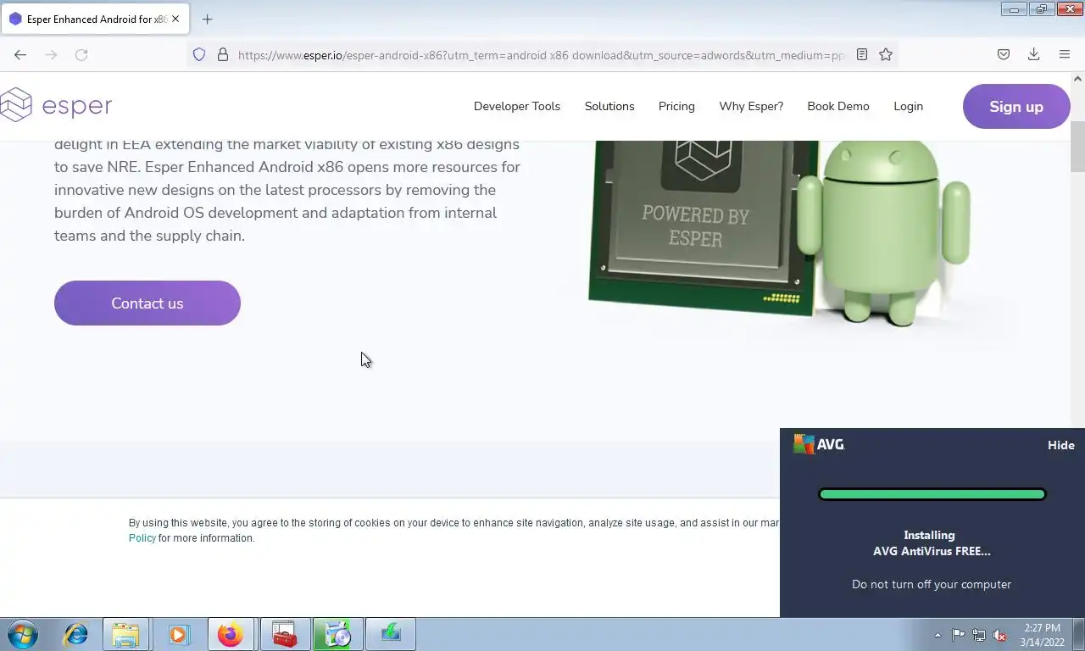Open the network tray icon
The width and height of the screenshot is (1085, 651).
[x=979, y=635]
